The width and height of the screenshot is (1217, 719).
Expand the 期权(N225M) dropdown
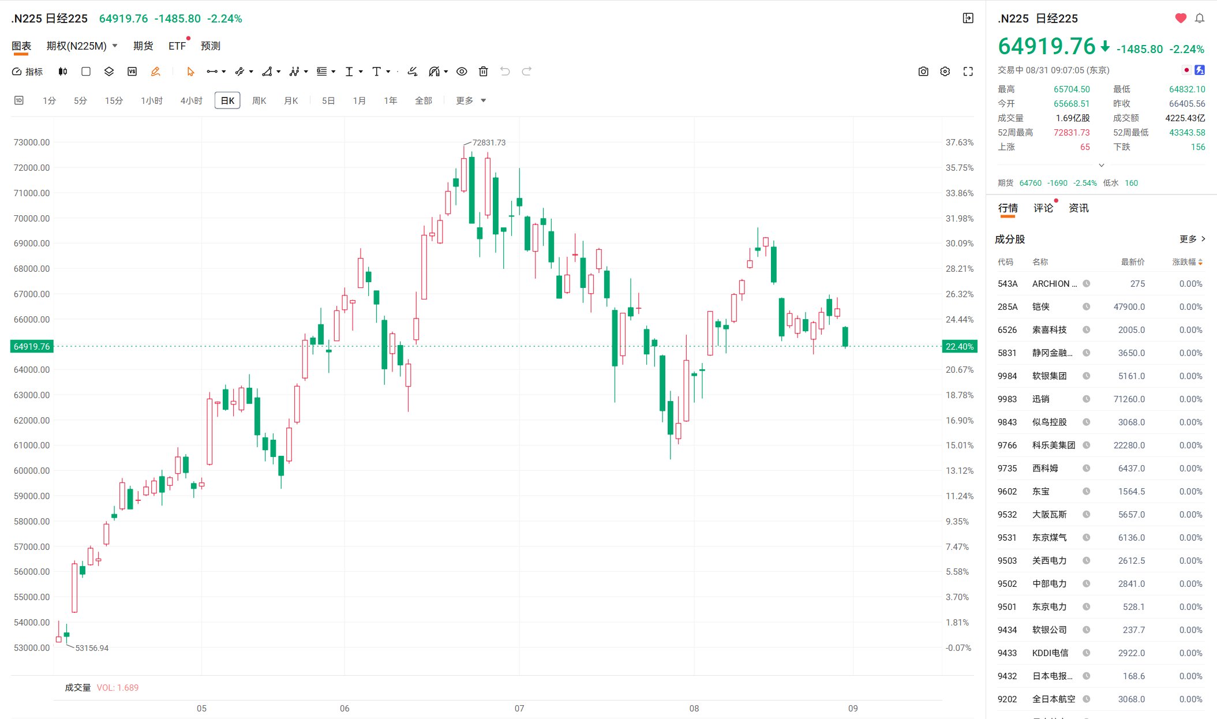click(82, 46)
